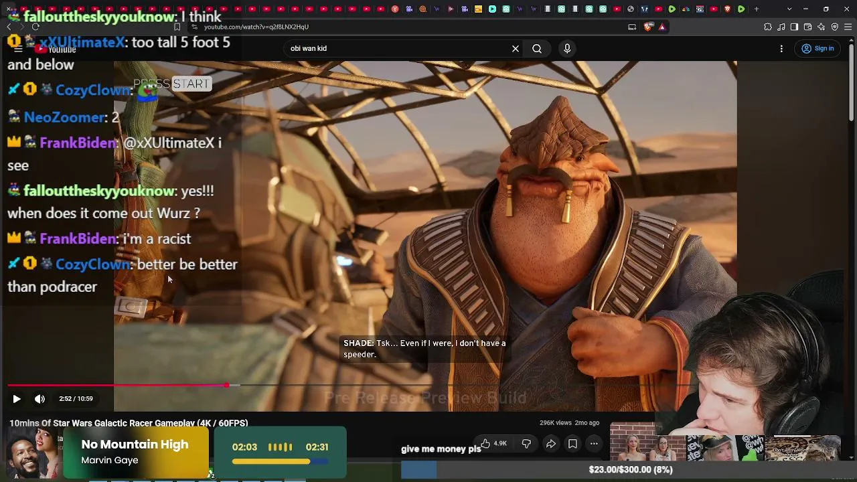Open the Brave Wallet icon
Screen dimensions: 857x482
pyautogui.click(x=808, y=27)
